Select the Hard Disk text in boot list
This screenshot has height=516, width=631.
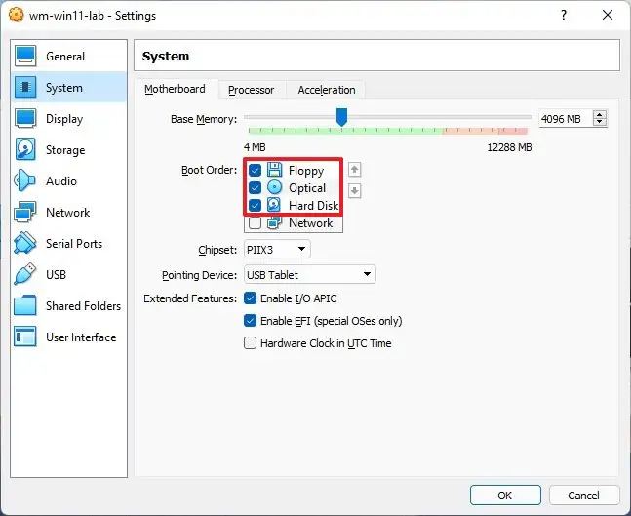coord(313,205)
